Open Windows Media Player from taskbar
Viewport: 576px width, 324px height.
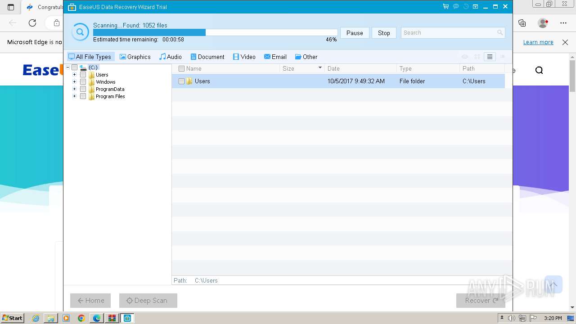click(66, 318)
